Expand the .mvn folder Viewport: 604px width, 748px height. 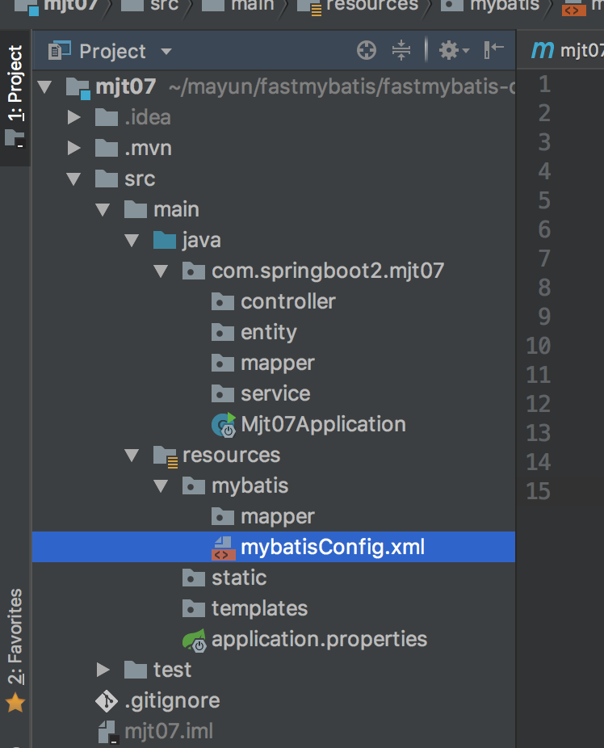[x=75, y=149]
